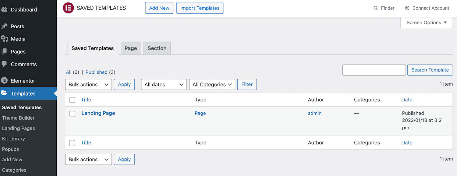Open the Bulk actions dropdown
The height and width of the screenshot is (176, 457).
(x=88, y=84)
